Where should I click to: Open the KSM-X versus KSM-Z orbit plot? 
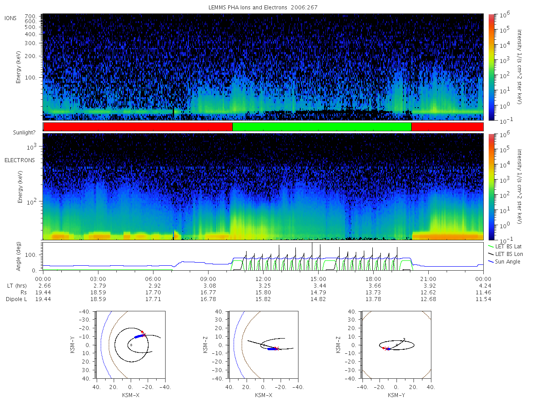263,345
